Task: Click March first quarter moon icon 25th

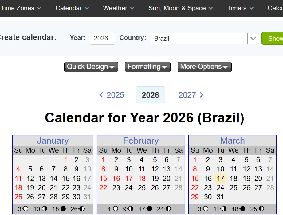Action: 261,209
